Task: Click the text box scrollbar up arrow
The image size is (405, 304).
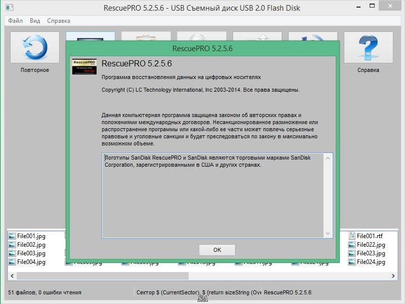Action: tap(328, 158)
